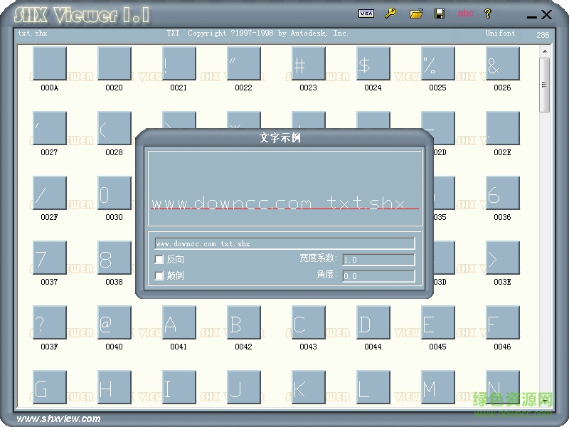Open text sample via the abc icon
Screen dimensions: 569x427
coord(466,13)
